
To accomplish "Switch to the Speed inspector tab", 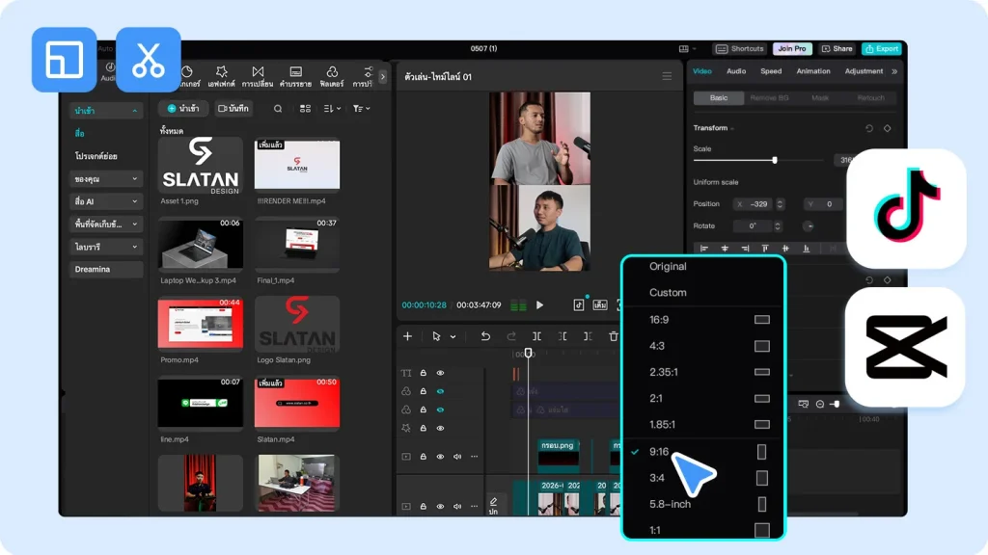I will (771, 71).
